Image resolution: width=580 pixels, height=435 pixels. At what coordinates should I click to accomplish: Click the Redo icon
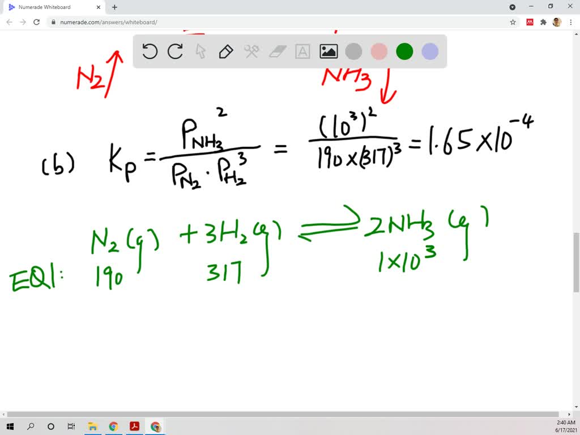[x=175, y=51]
